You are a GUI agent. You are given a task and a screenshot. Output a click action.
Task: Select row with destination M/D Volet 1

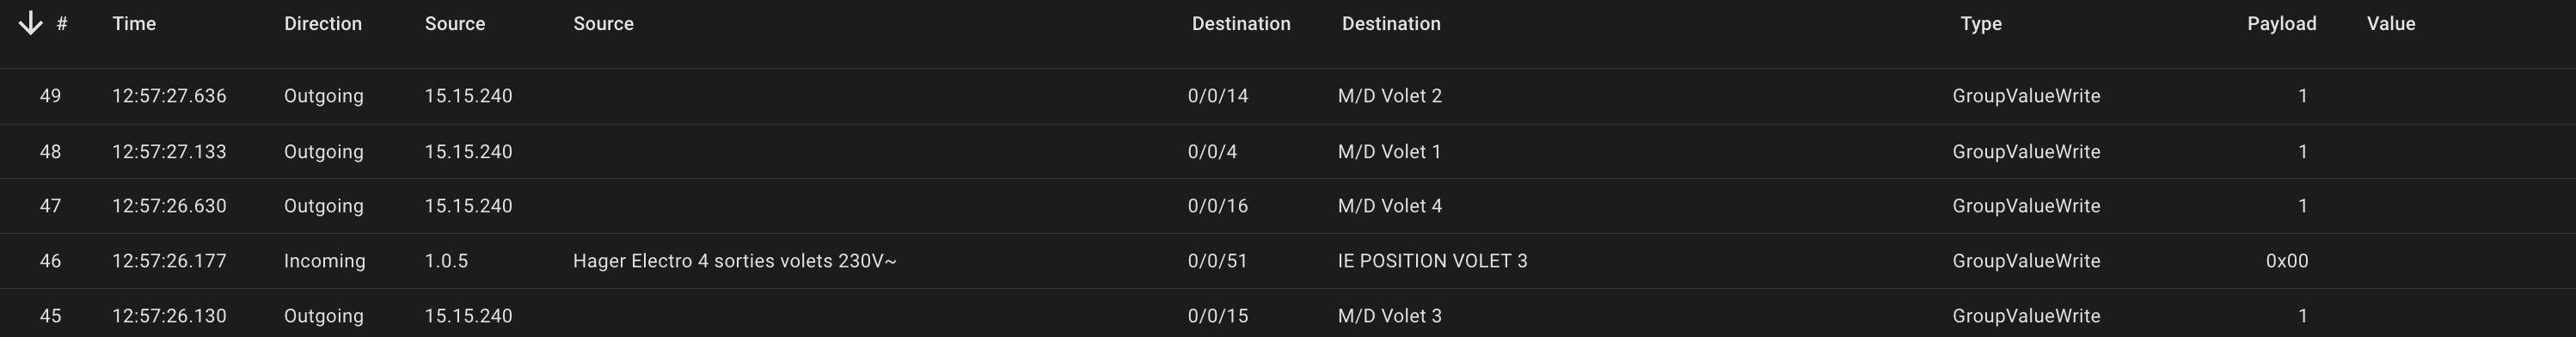pyautogui.click(x=1288, y=152)
